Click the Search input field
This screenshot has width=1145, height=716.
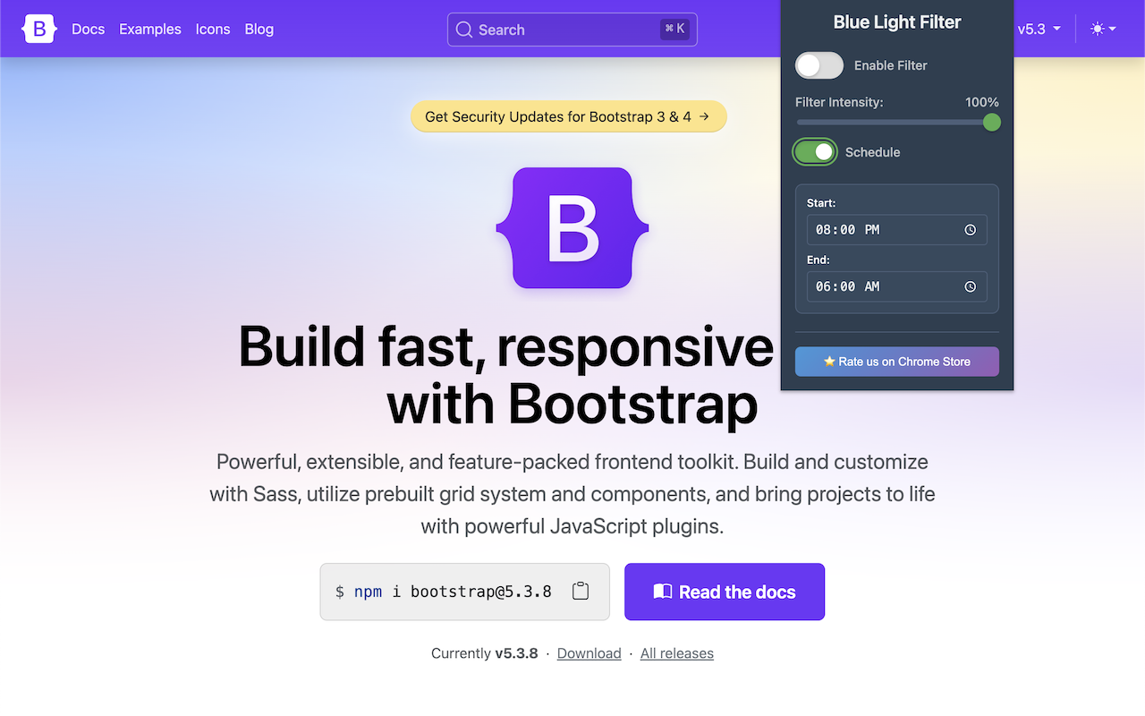point(572,30)
